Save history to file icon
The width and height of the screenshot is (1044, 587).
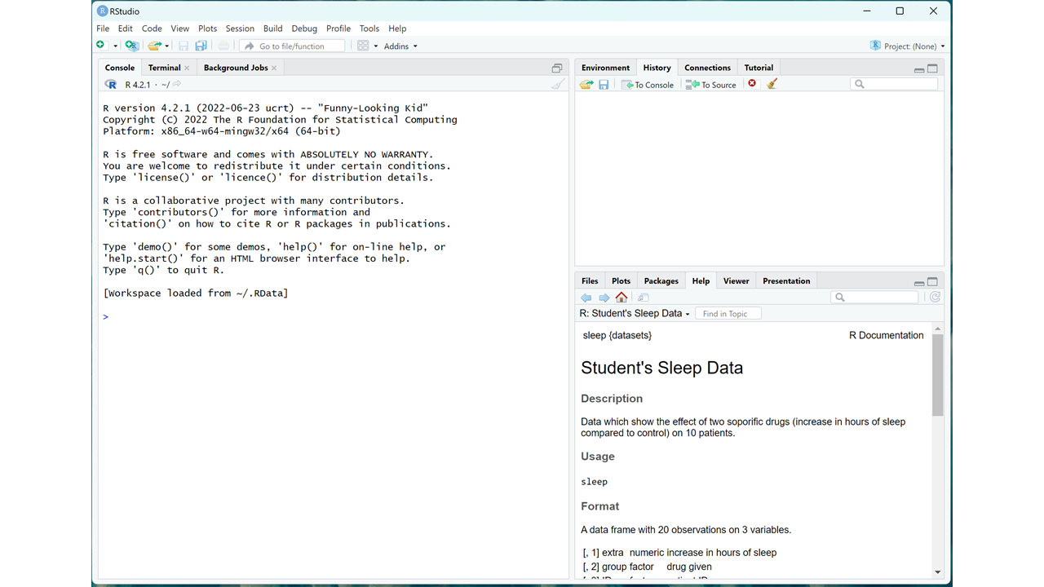click(604, 84)
